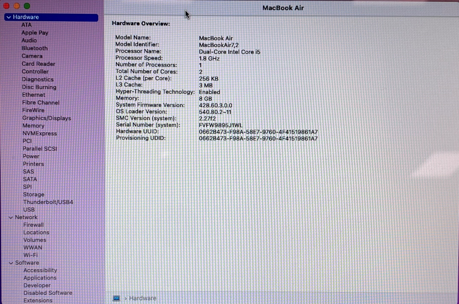View Storage hardware details
This screenshot has height=304, width=459.
[x=34, y=194]
